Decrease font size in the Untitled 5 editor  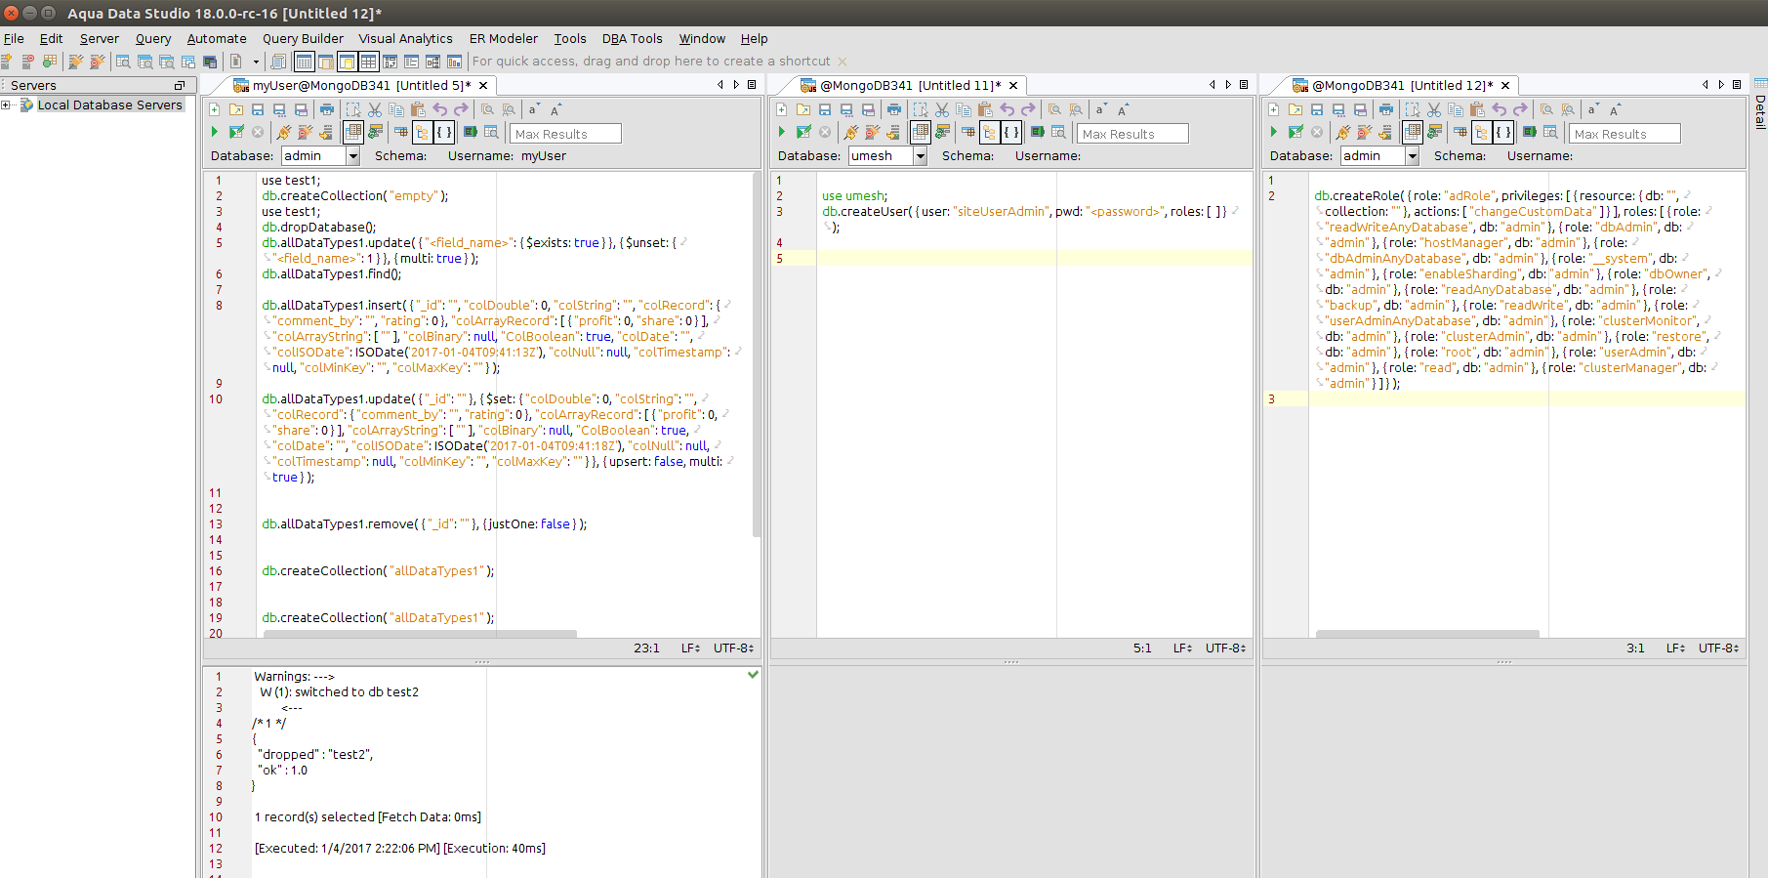(533, 109)
